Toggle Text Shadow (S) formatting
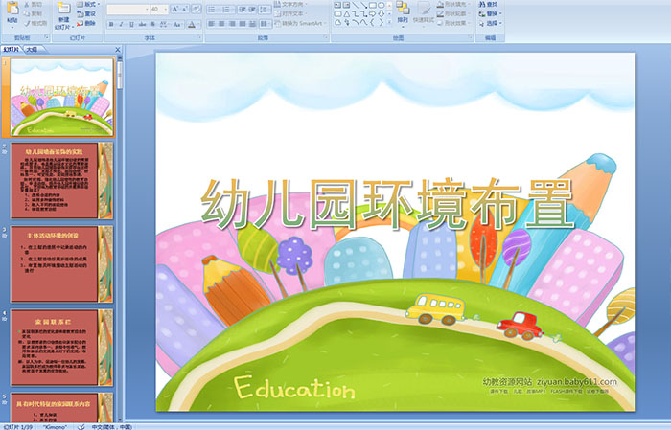671x430 pixels. point(152,24)
